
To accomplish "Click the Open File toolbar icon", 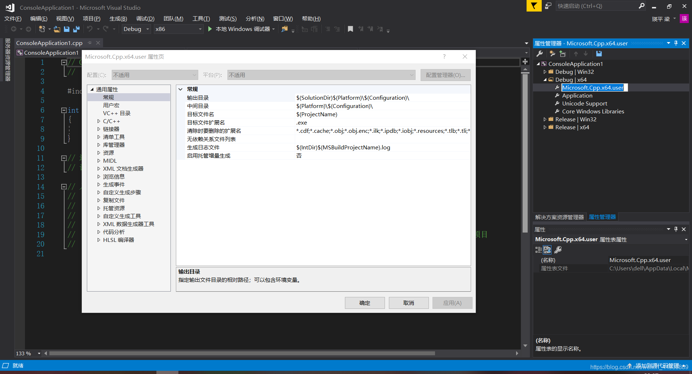I will pos(57,29).
